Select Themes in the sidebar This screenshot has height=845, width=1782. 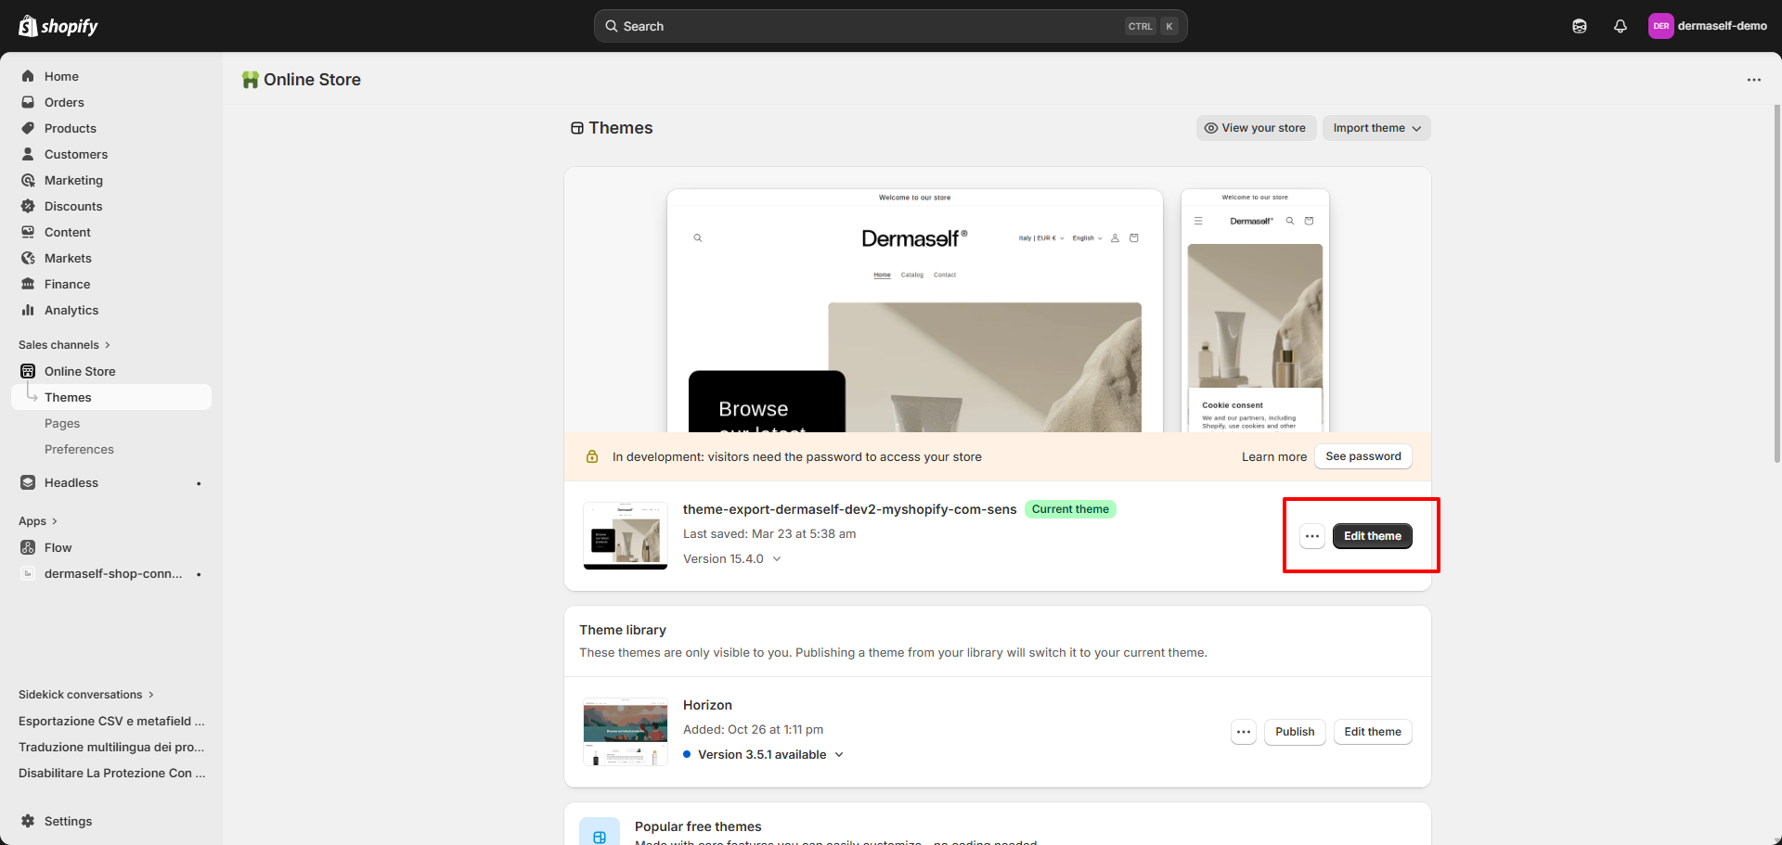111,397
